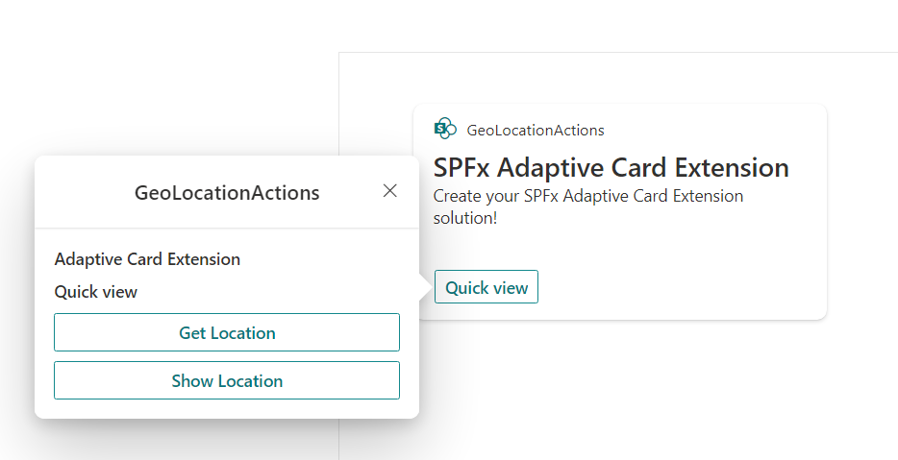Click the SPFx Adaptive Card Extension heading
The height and width of the screenshot is (460, 898).
click(x=611, y=168)
